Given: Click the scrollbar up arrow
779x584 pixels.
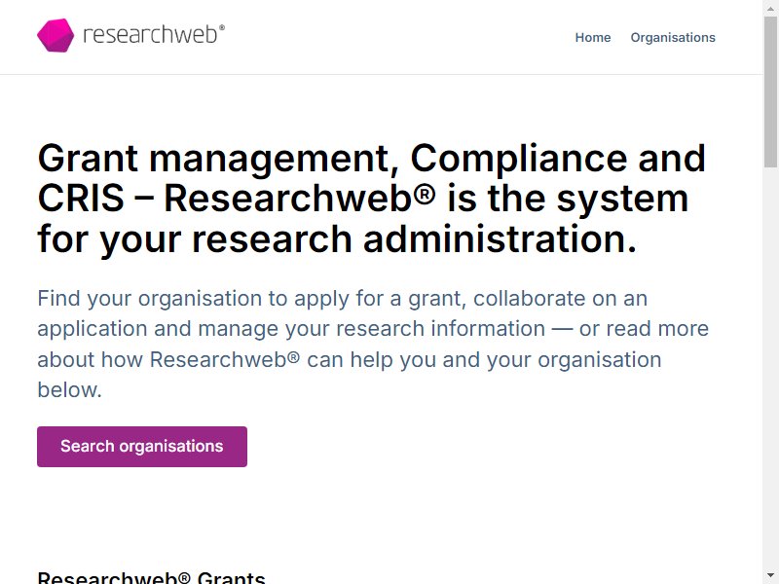Looking at the screenshot, I should click(x=770, y=8).
